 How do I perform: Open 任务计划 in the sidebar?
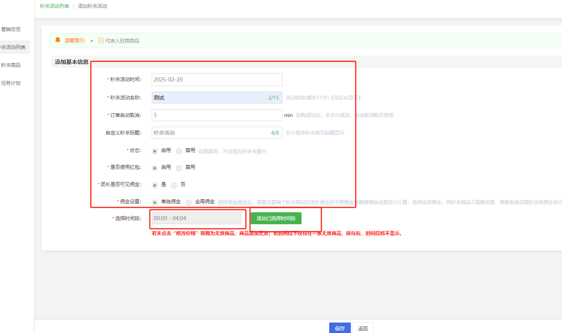pos(11,83)
